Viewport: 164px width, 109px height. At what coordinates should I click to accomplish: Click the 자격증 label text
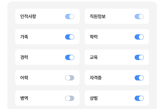point(96,78)
